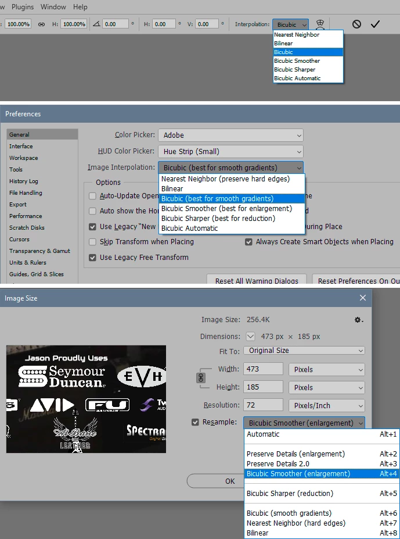Click the commit transform checkmark icon

click(375, 24)
